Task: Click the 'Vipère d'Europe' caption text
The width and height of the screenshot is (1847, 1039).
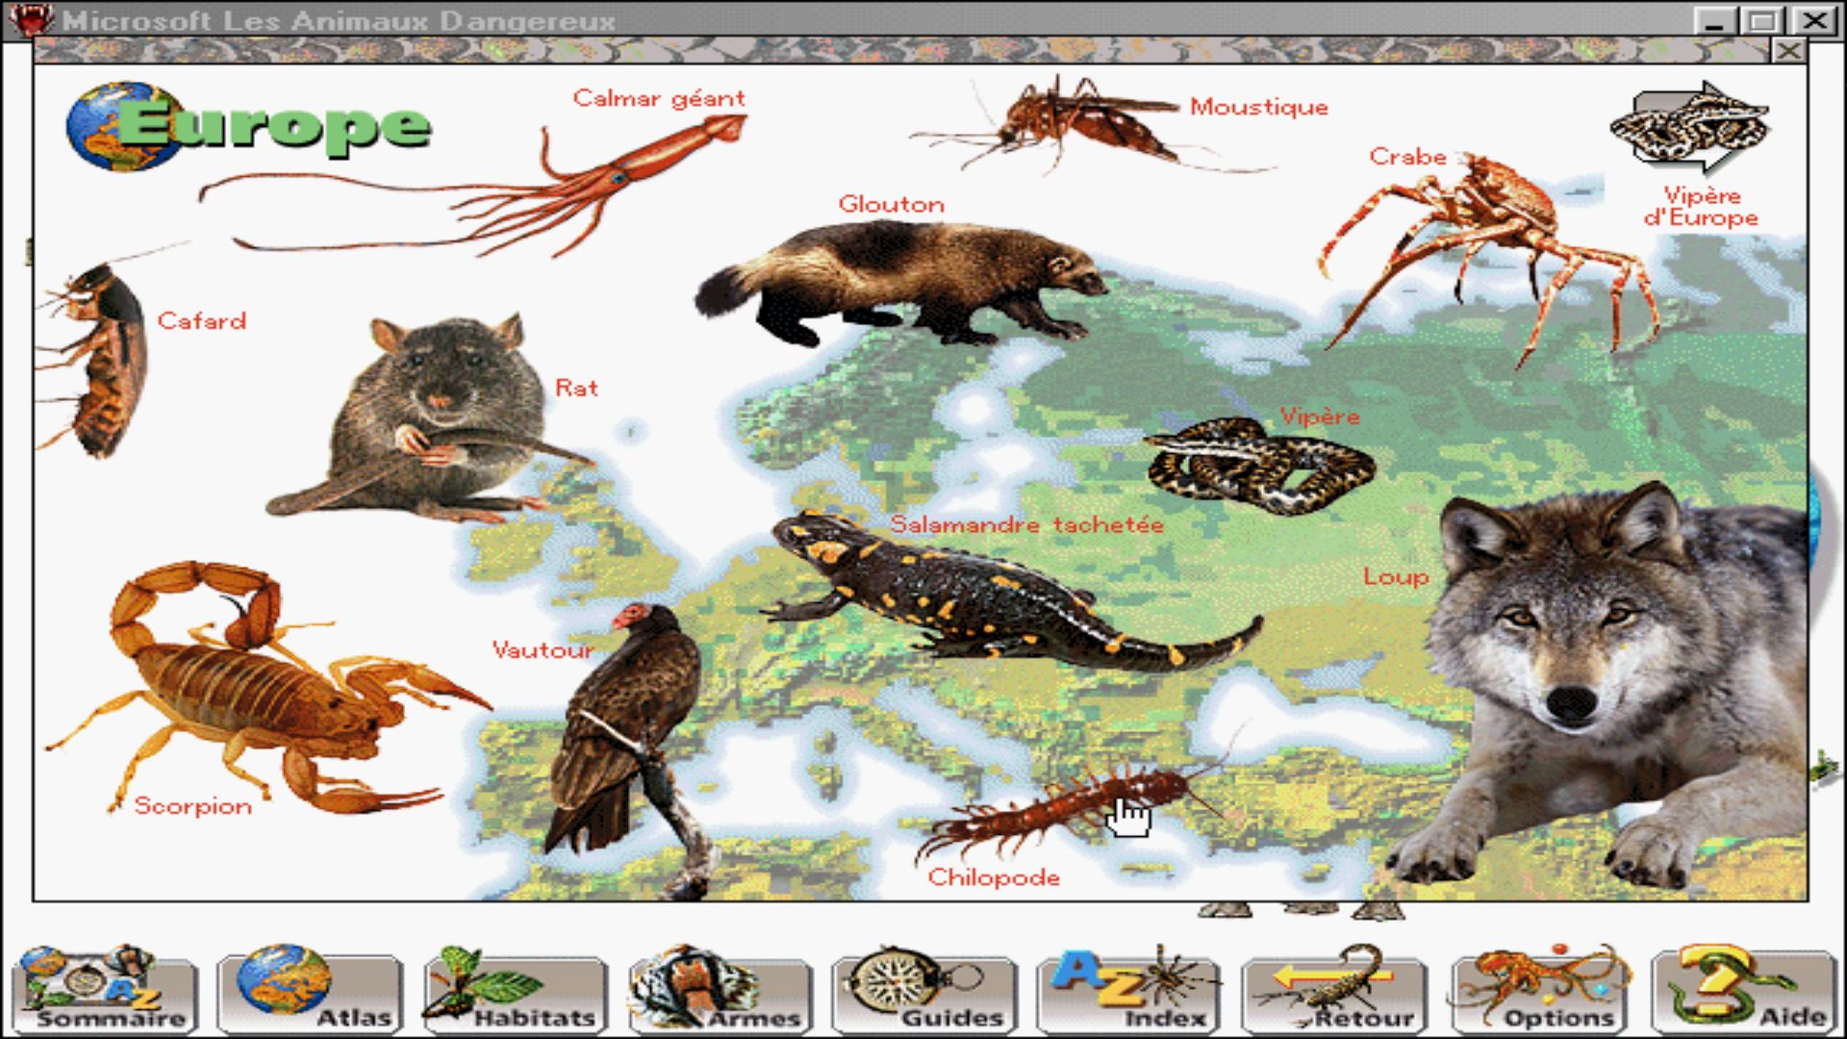Action: pos(1701,207)
